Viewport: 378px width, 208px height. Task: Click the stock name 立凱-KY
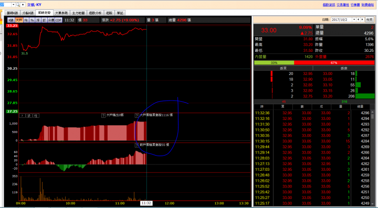tap(34, 5)
